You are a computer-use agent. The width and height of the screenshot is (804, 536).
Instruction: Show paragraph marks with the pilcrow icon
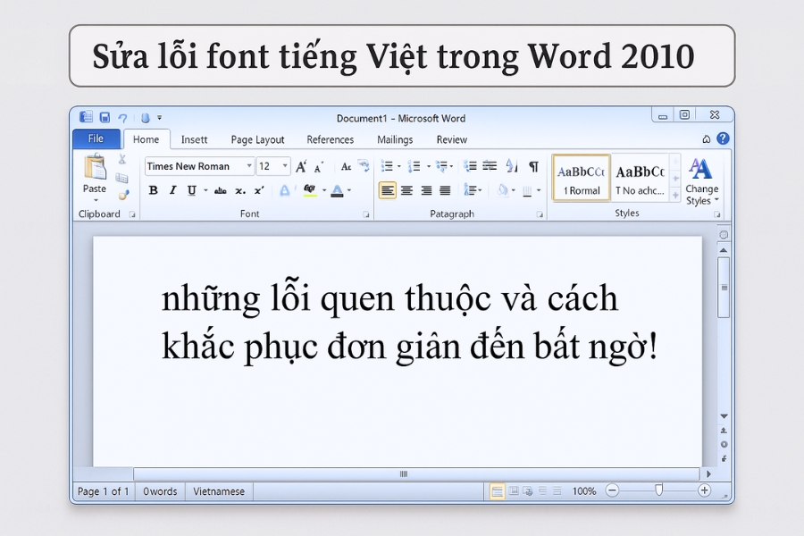point(533,166)
